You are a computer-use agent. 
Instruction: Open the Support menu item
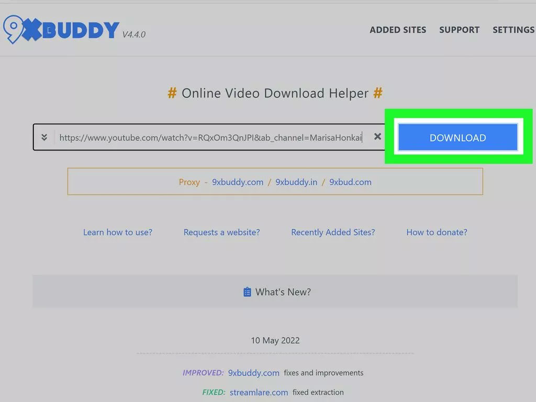[x=459, y=30]
